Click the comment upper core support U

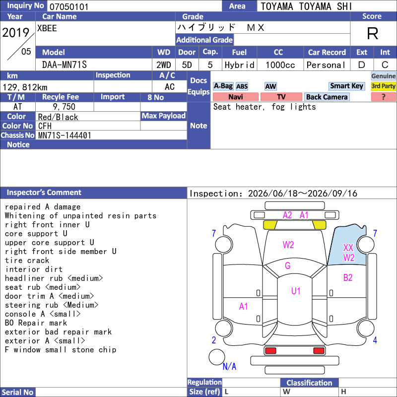49,243
